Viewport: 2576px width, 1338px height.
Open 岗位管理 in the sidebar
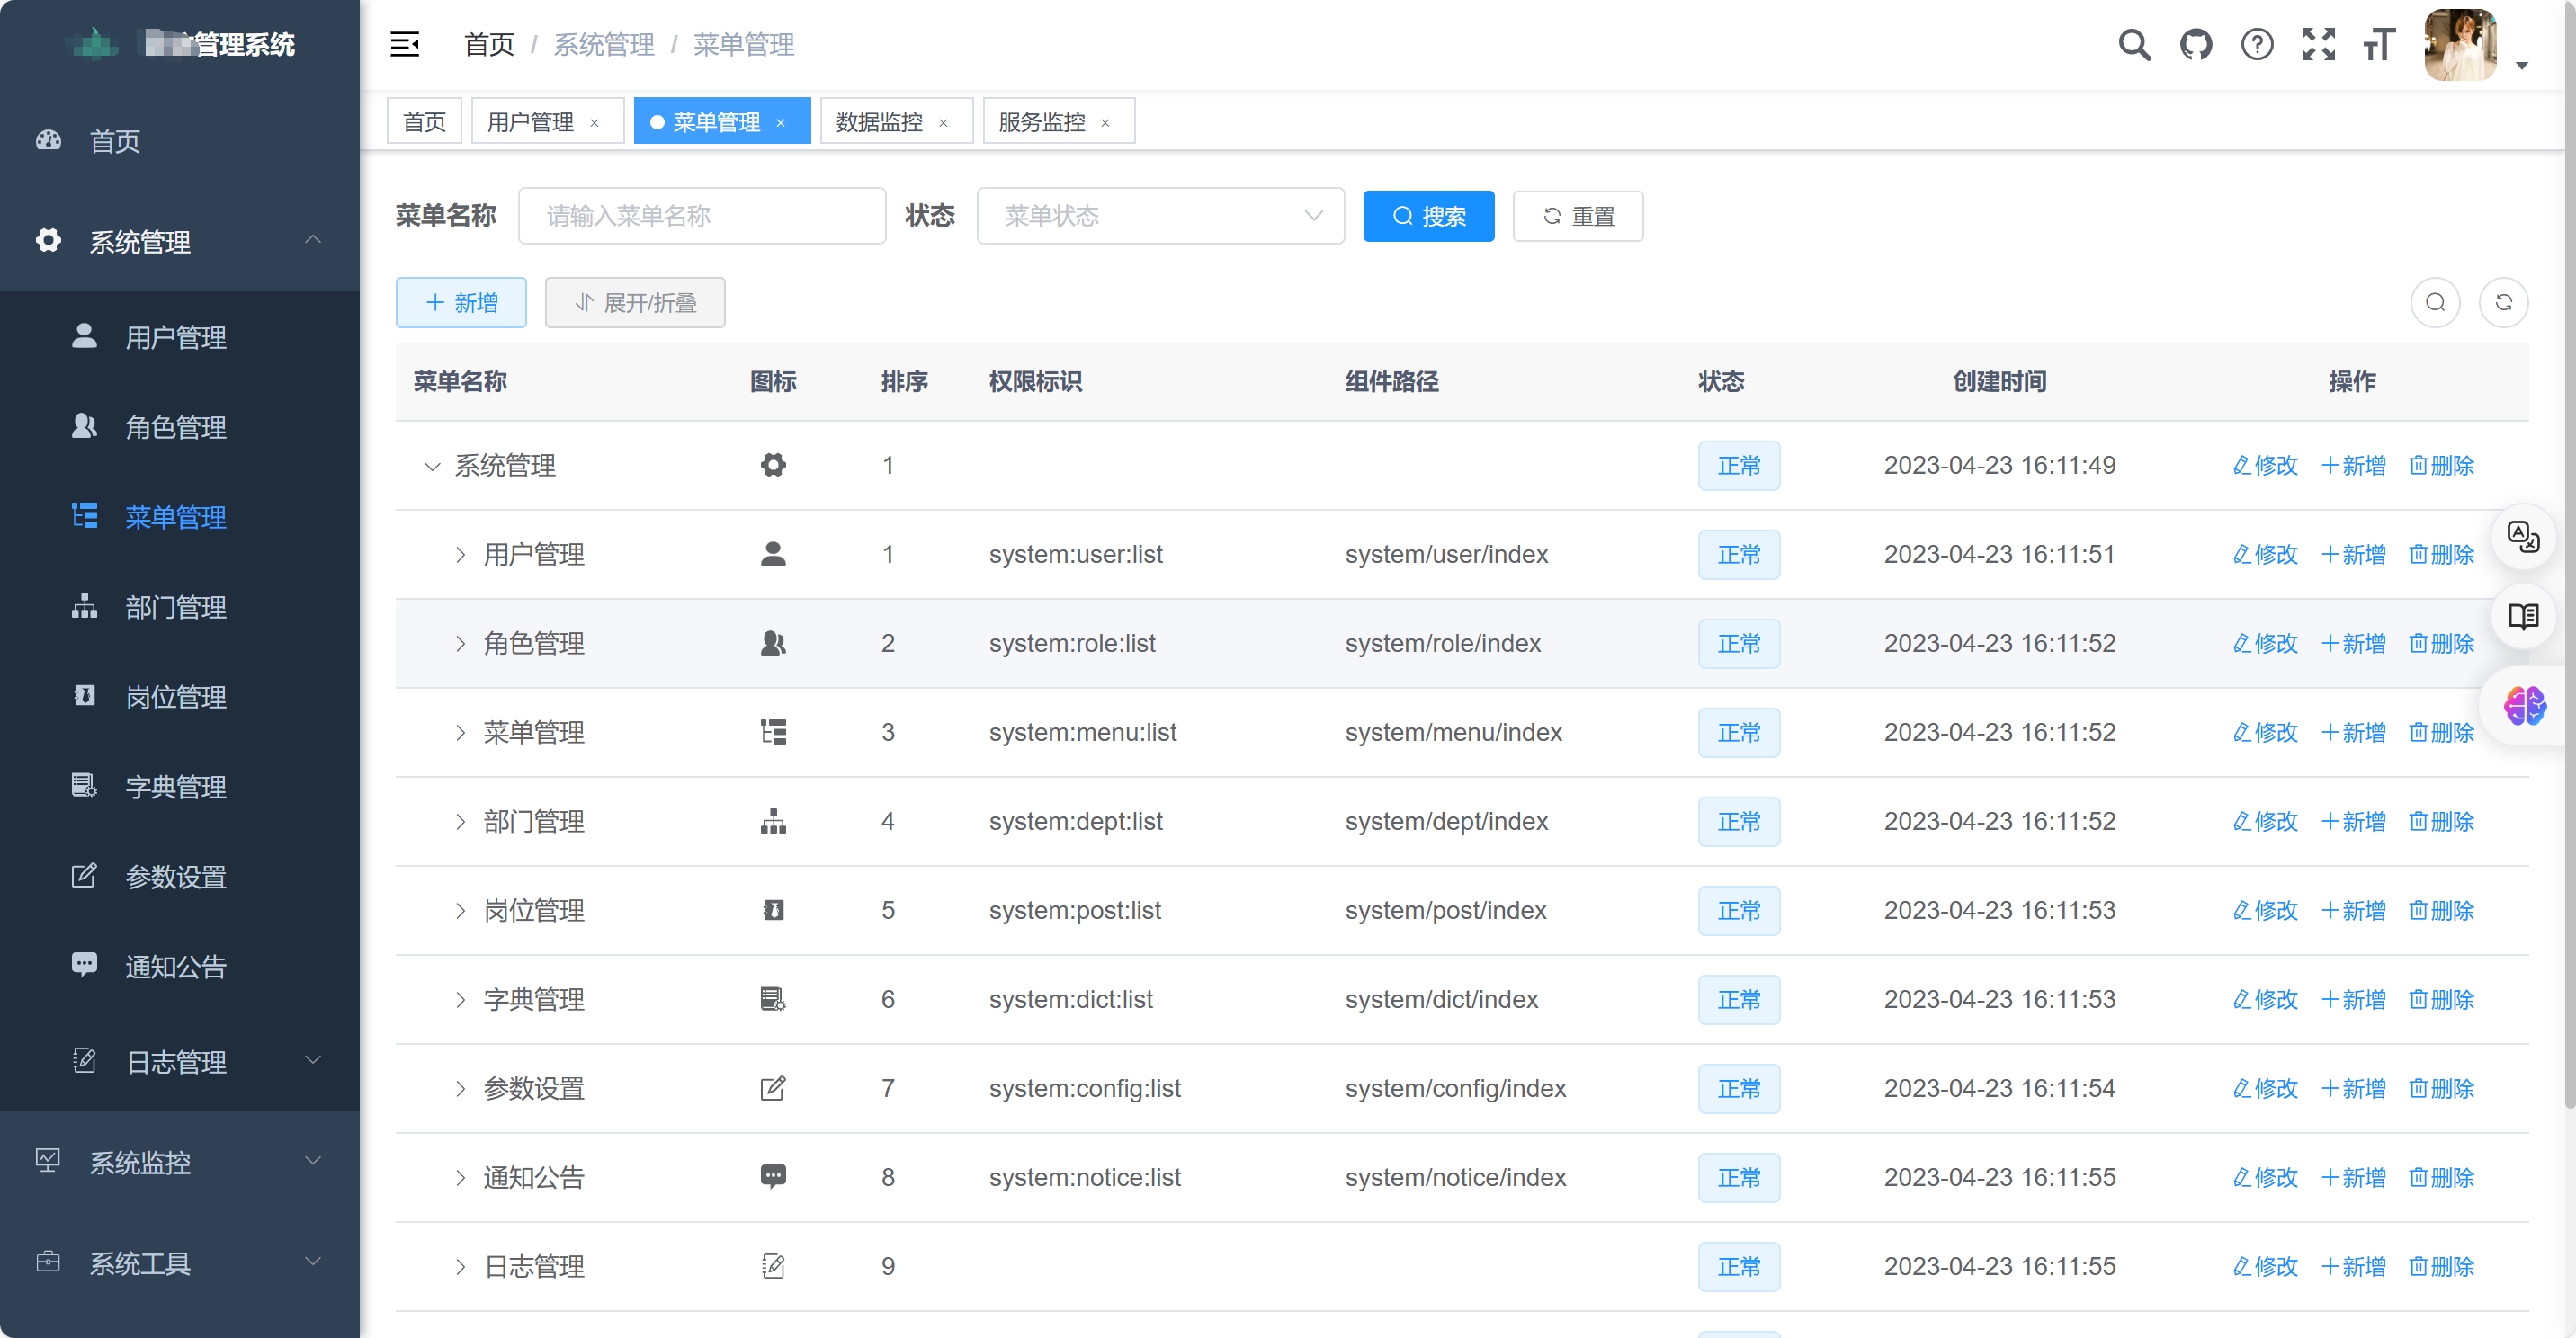(180, 697)
